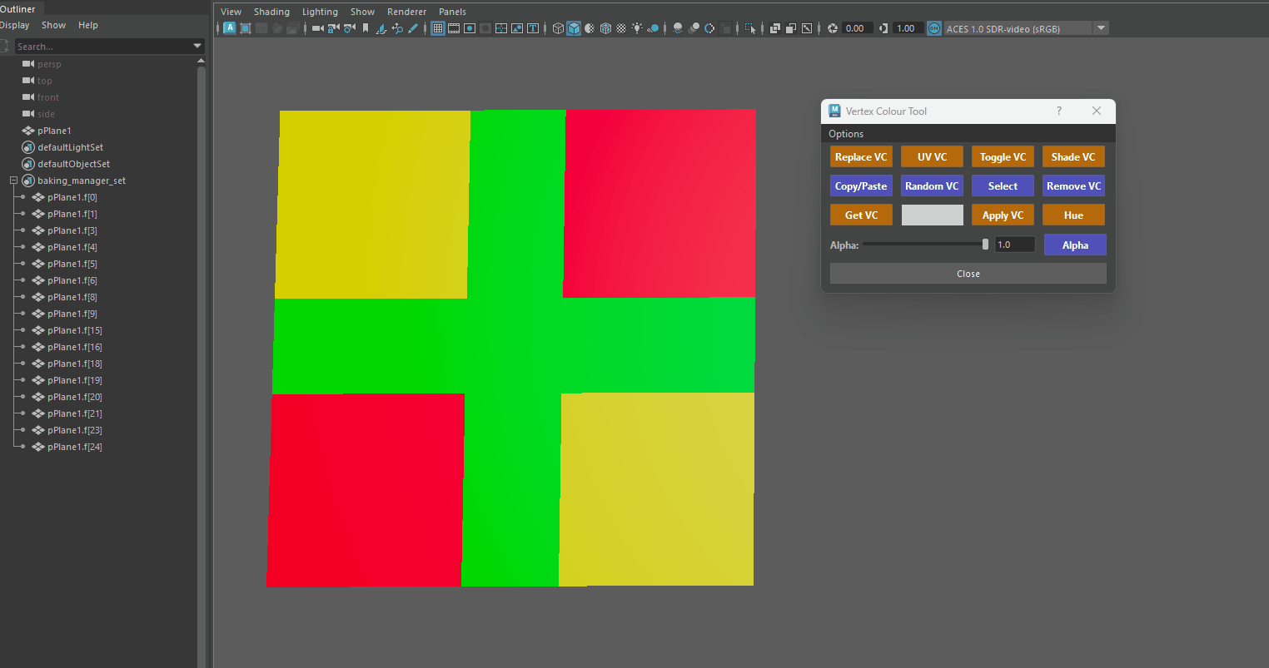Toggle the Safe Action display
Image resolution: width=1269 pixels, height=668 pixels.
[517, 28]
